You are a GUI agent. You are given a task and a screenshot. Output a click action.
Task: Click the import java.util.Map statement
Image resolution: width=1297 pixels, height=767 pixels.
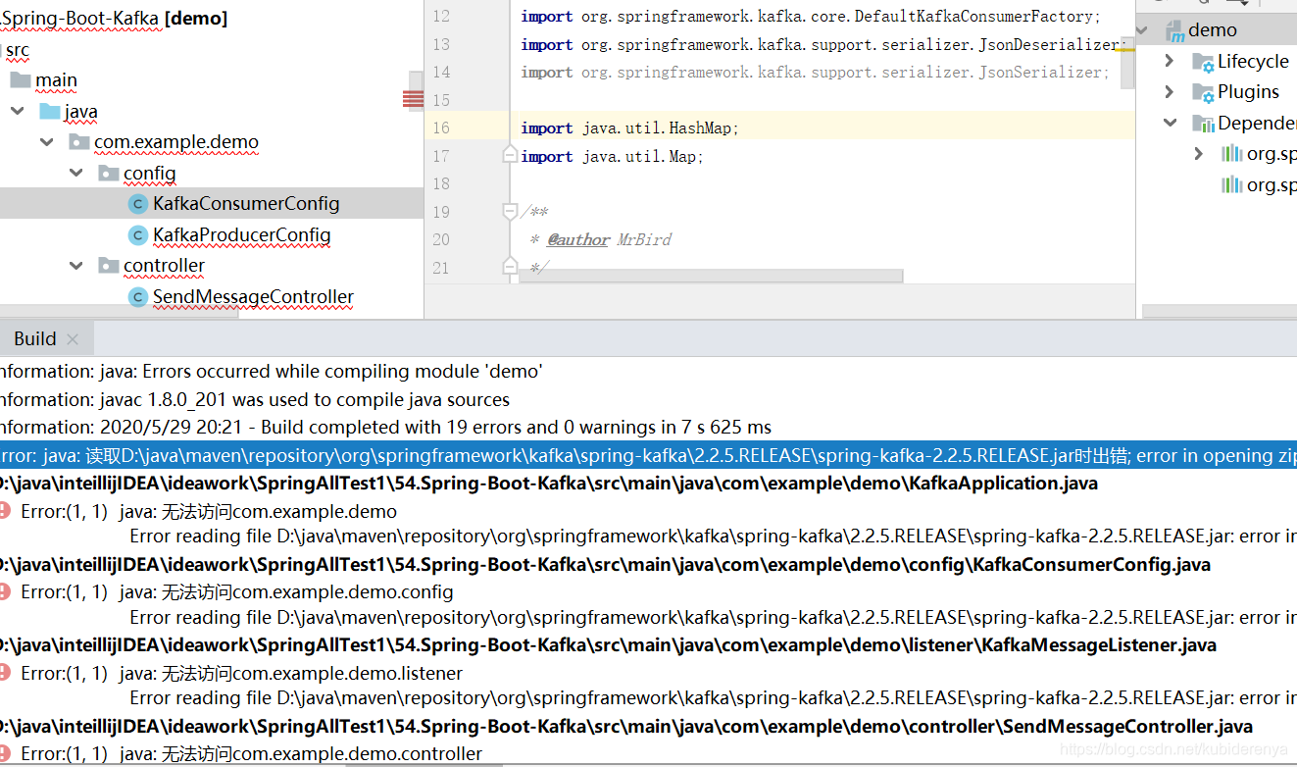tap(612, 157)
